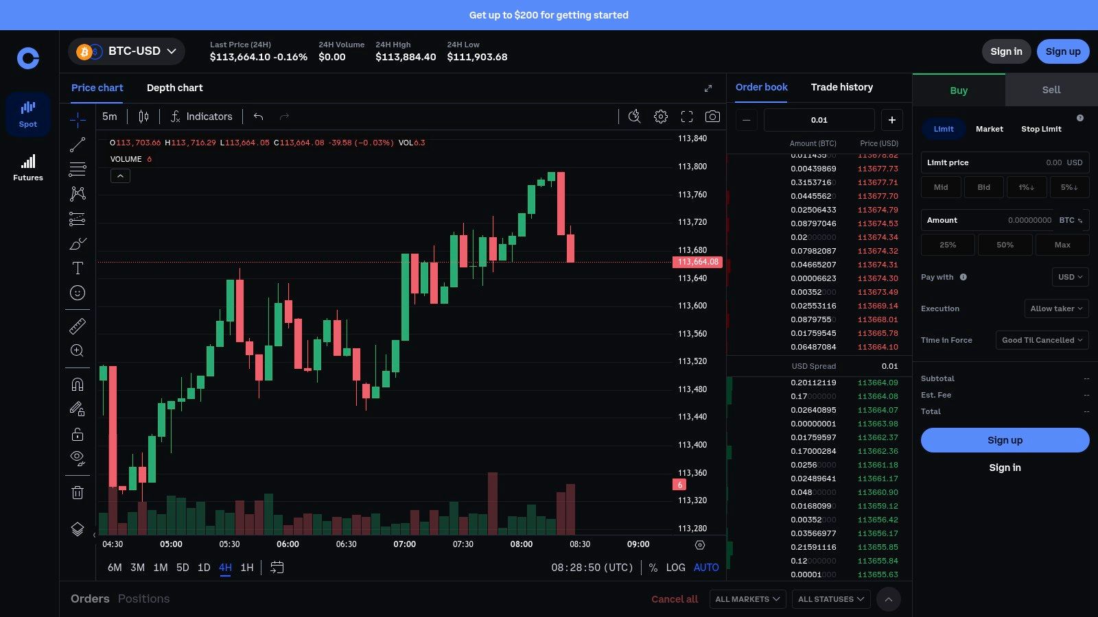Toggle stay in drawing mode
This screenshot has width=1098, height=617.
[x=78, y=409]
